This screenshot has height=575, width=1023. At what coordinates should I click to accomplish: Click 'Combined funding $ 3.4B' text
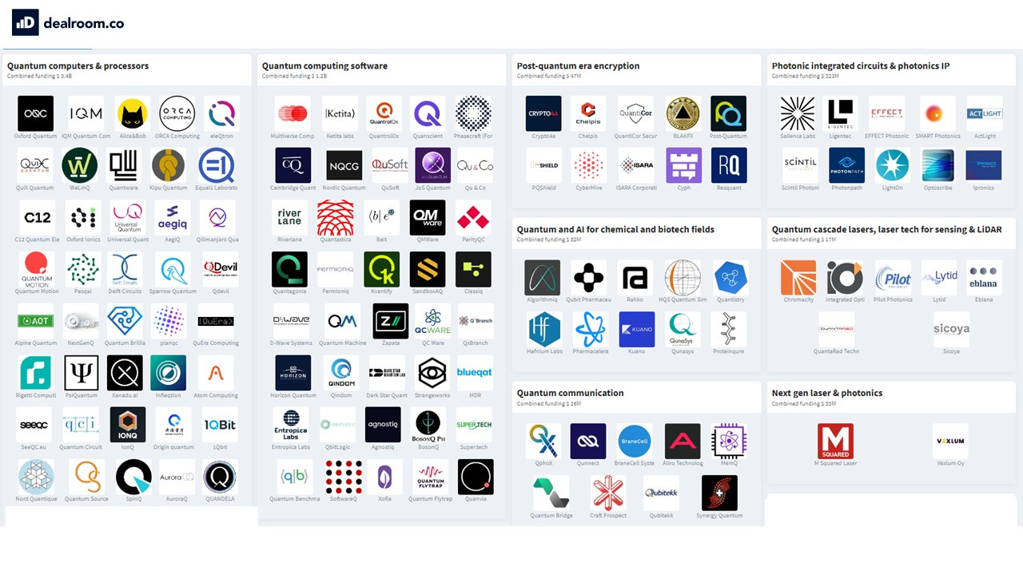click(x=40, y=77)
